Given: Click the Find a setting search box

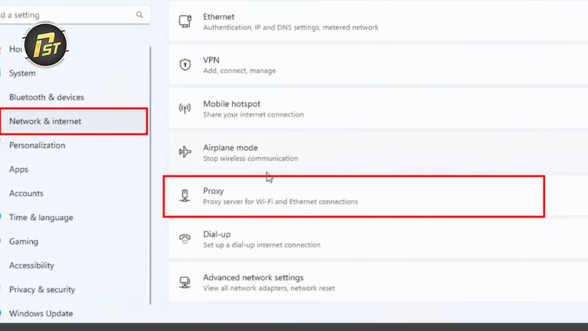Looking at the screenshot, I should (x=75, y=15).
